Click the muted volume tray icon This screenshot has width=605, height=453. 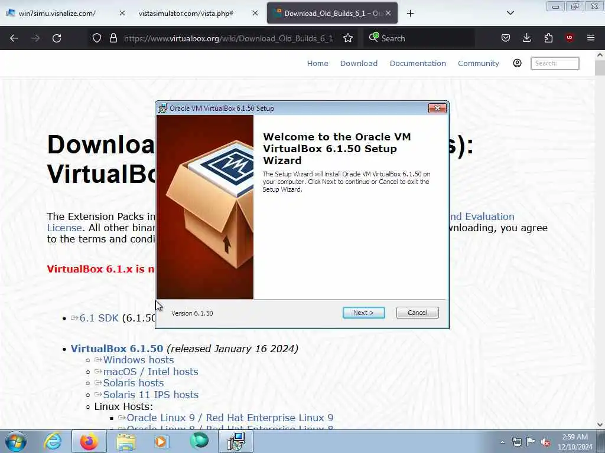[545, 442]
